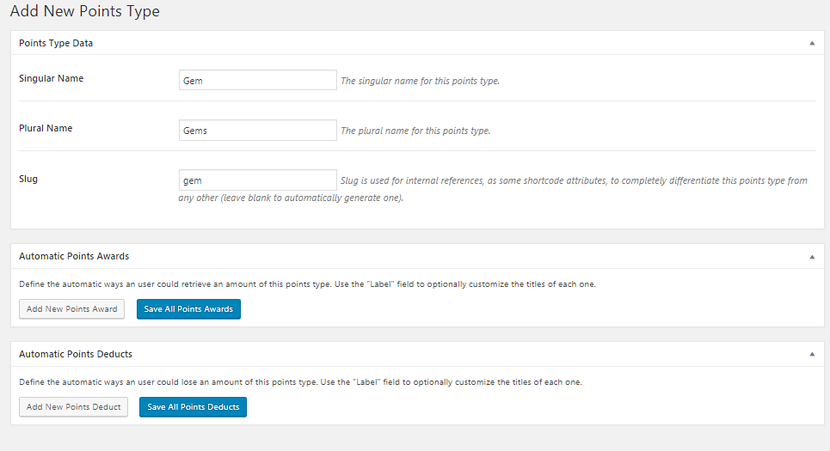Click Save All Points Deducts button
The width and height of the screenshot is (830, 451).
(x=194, y=407)
